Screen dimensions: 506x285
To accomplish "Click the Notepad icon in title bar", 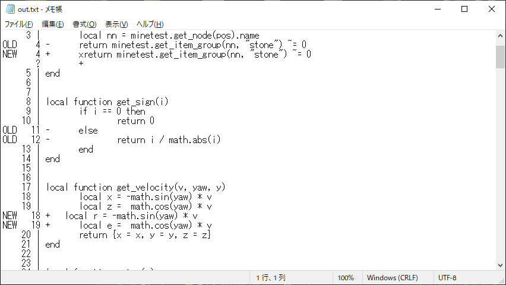I will point(10,9).
